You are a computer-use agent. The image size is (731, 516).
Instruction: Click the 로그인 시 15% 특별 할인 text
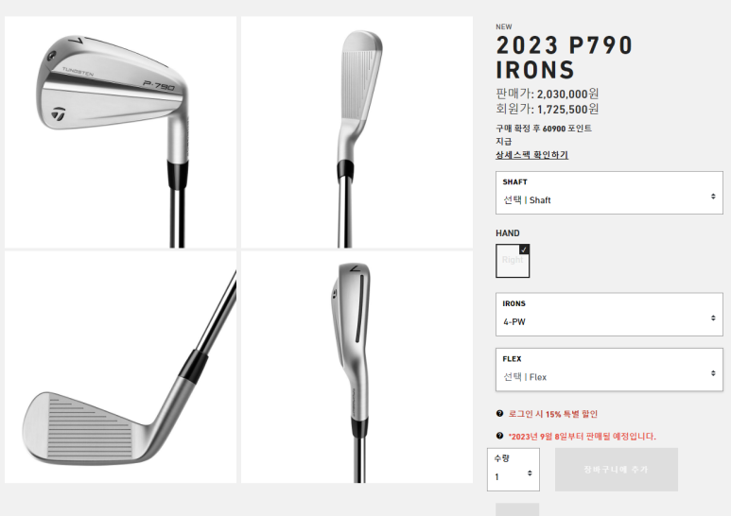[553, 414]
